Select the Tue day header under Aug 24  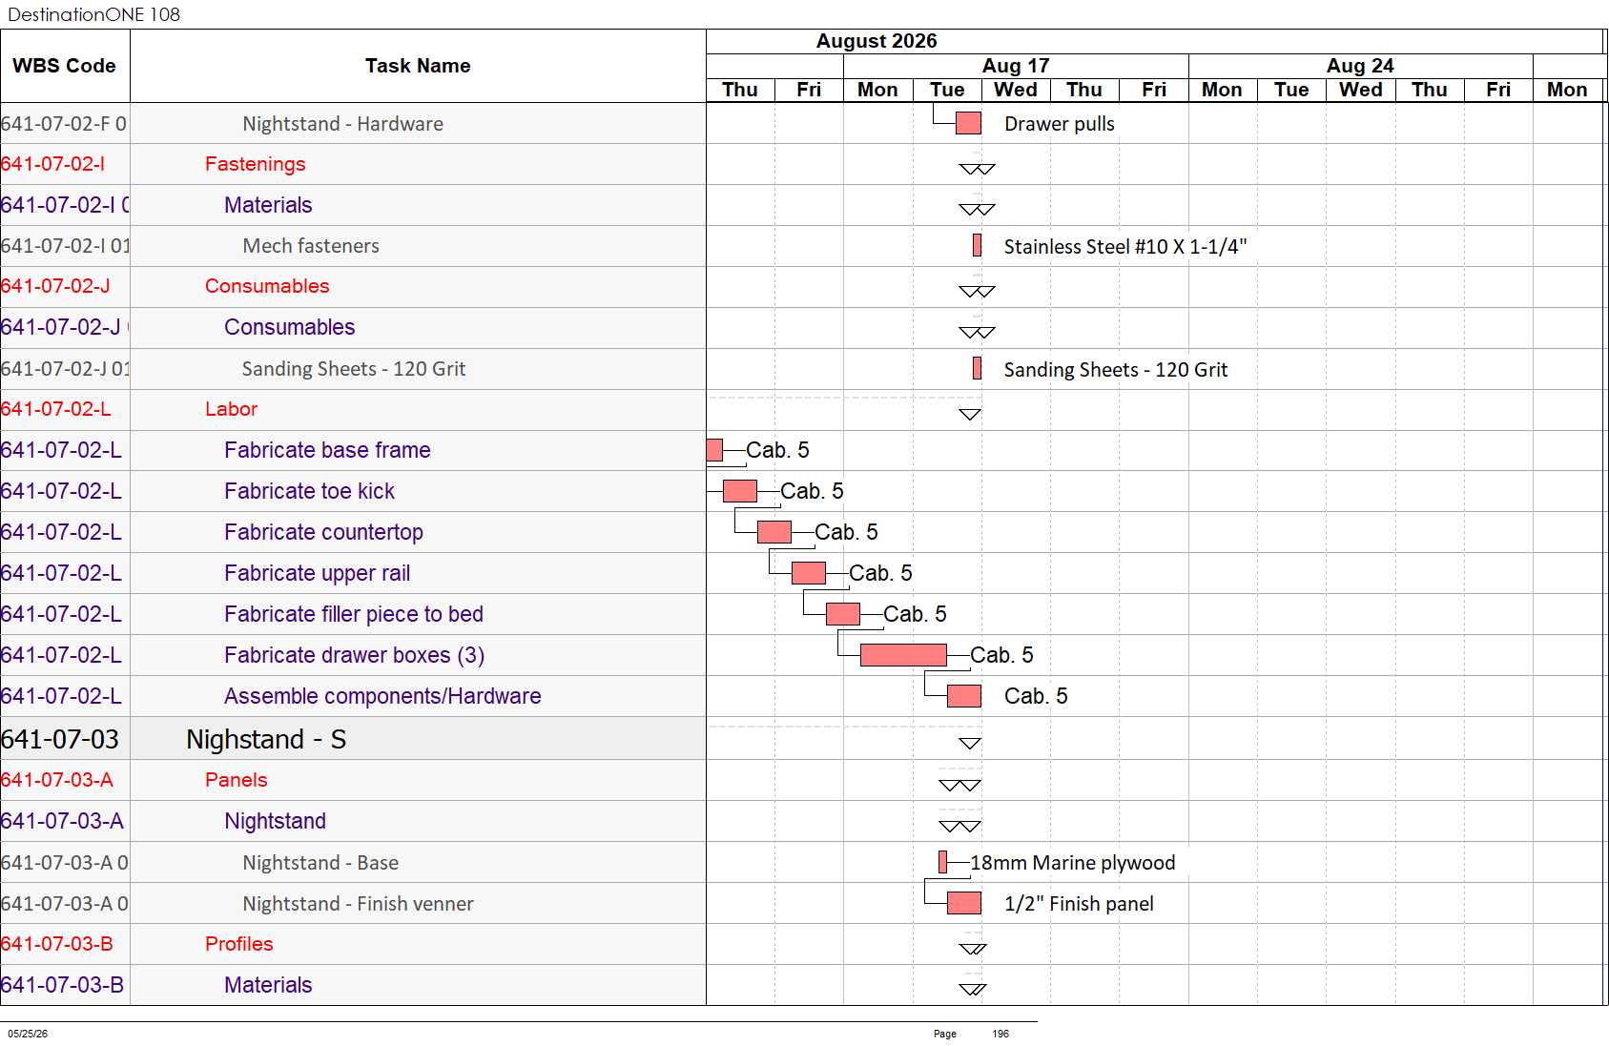point(1291,90)
